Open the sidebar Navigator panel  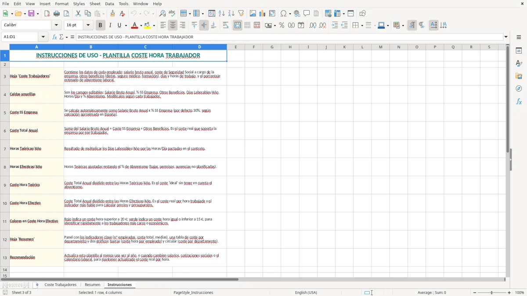coord(519,89)
